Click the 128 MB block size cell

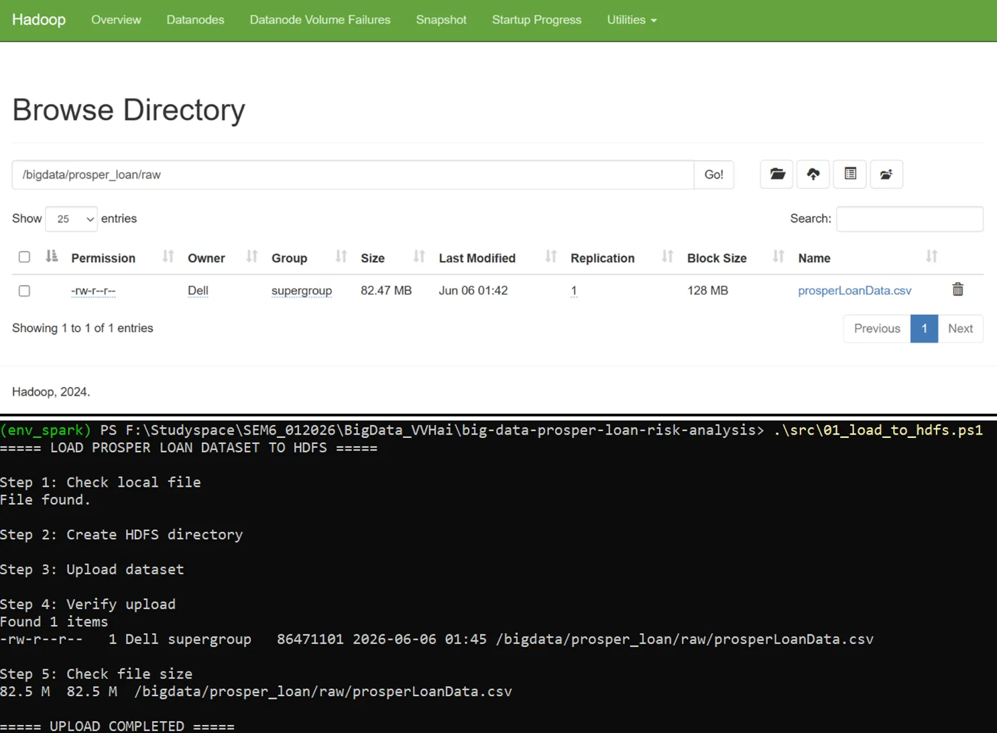(707, 290)
